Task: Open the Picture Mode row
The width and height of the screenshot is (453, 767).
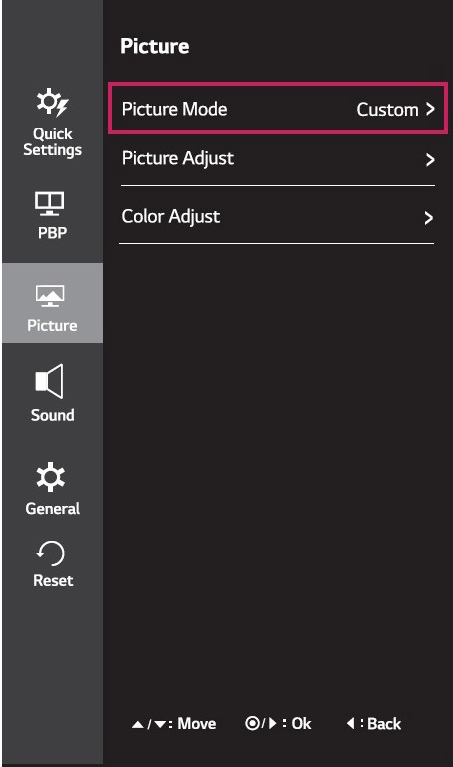Action: (x=278, y=109)
